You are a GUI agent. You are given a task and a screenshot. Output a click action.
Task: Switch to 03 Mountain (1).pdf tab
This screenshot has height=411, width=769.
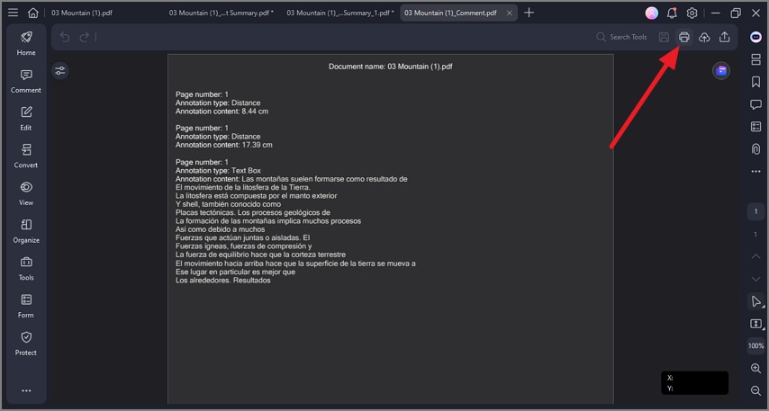pos(82,13)
